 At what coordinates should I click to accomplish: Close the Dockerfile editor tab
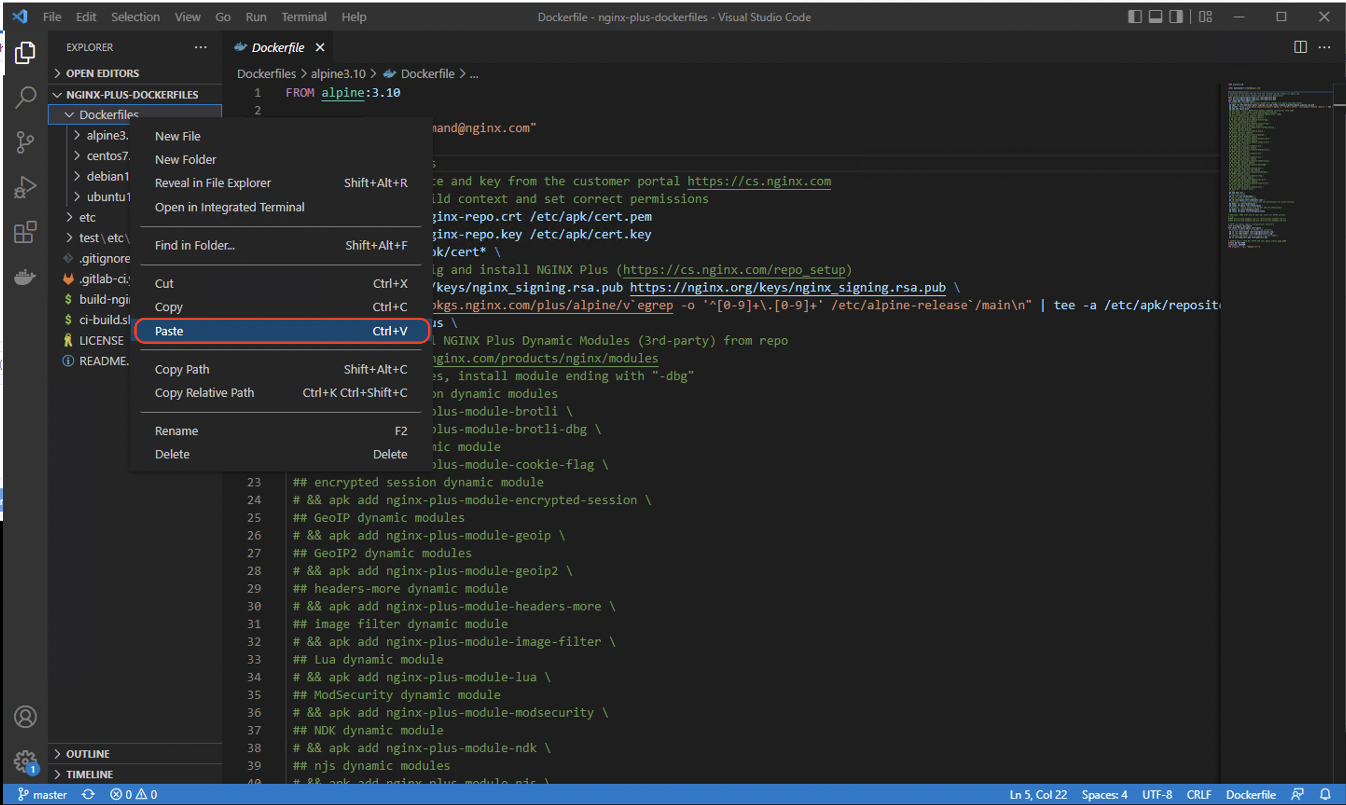click(x=320, y=48)
